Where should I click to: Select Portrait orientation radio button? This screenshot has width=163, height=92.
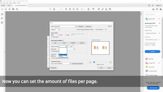(52, 56)
